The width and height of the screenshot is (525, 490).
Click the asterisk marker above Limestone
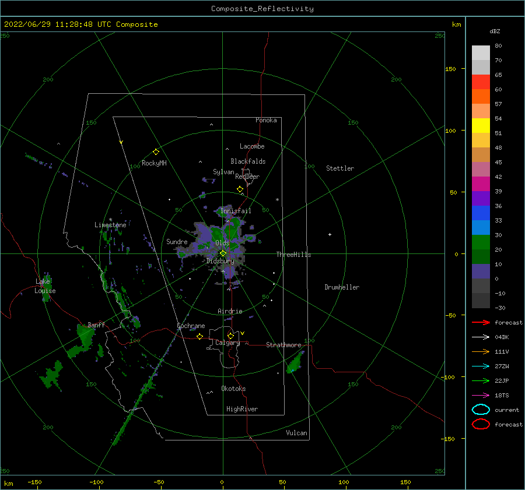click(110, 220)
